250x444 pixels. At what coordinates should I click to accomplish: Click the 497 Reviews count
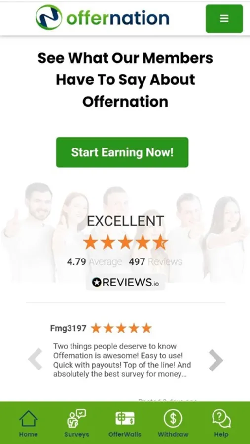(x=155, y=262)
